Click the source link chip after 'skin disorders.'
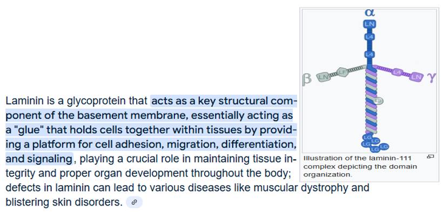The width and height of the screenshot is (444, 212). tap(134, 202)
